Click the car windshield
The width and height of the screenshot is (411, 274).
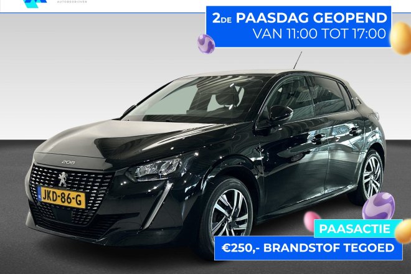194,99
